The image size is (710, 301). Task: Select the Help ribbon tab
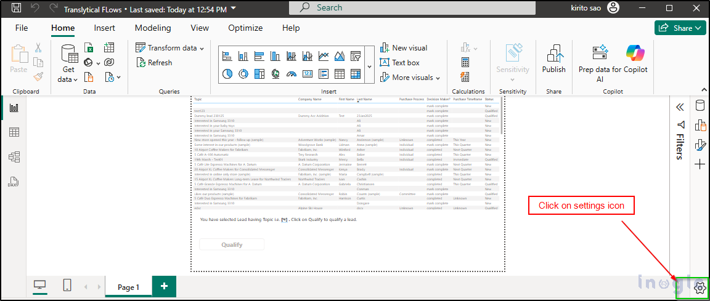(x=291, y=28)
